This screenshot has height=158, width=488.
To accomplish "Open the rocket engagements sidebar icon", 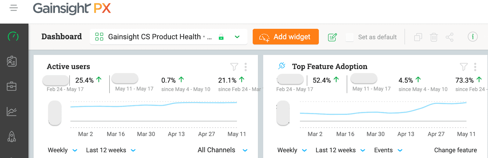I will (12, 137).
